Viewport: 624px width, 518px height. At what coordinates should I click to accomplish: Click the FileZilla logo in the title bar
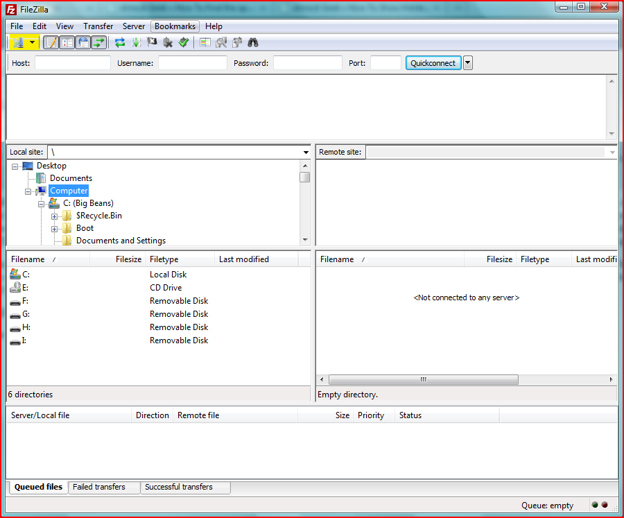(x=11, y=10)
